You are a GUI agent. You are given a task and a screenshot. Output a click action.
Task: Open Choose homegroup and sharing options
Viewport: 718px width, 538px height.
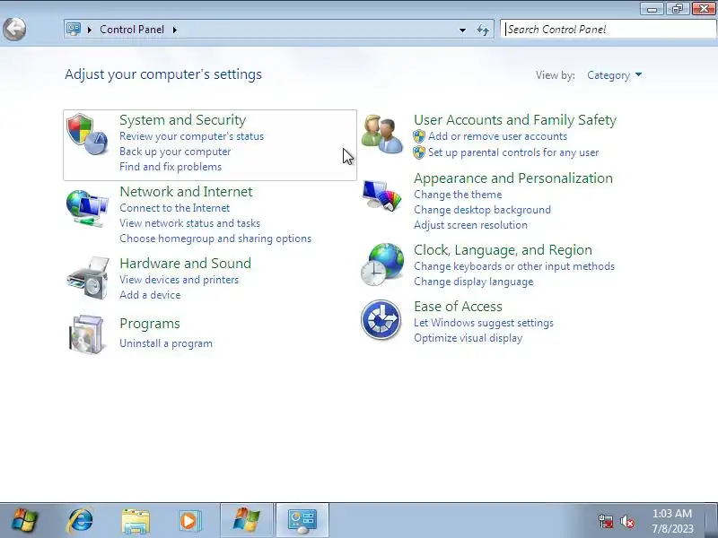coord(215,239)
